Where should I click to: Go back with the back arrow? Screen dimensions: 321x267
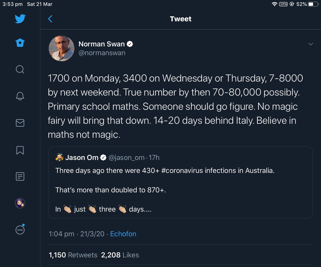[x=50, y=19]
